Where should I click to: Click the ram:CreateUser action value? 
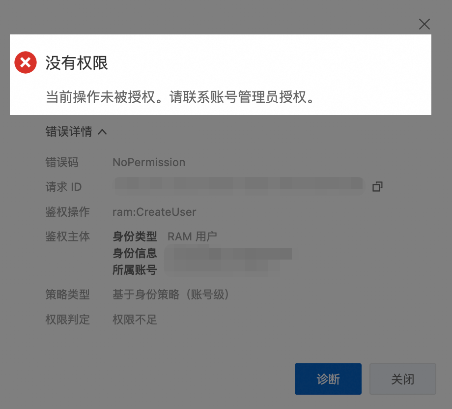click(154, 212)
